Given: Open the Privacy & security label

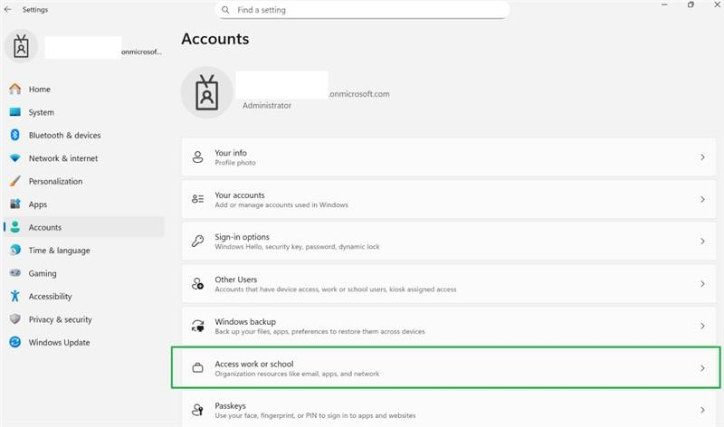Looking at the screenshot, I should [60, 319].
